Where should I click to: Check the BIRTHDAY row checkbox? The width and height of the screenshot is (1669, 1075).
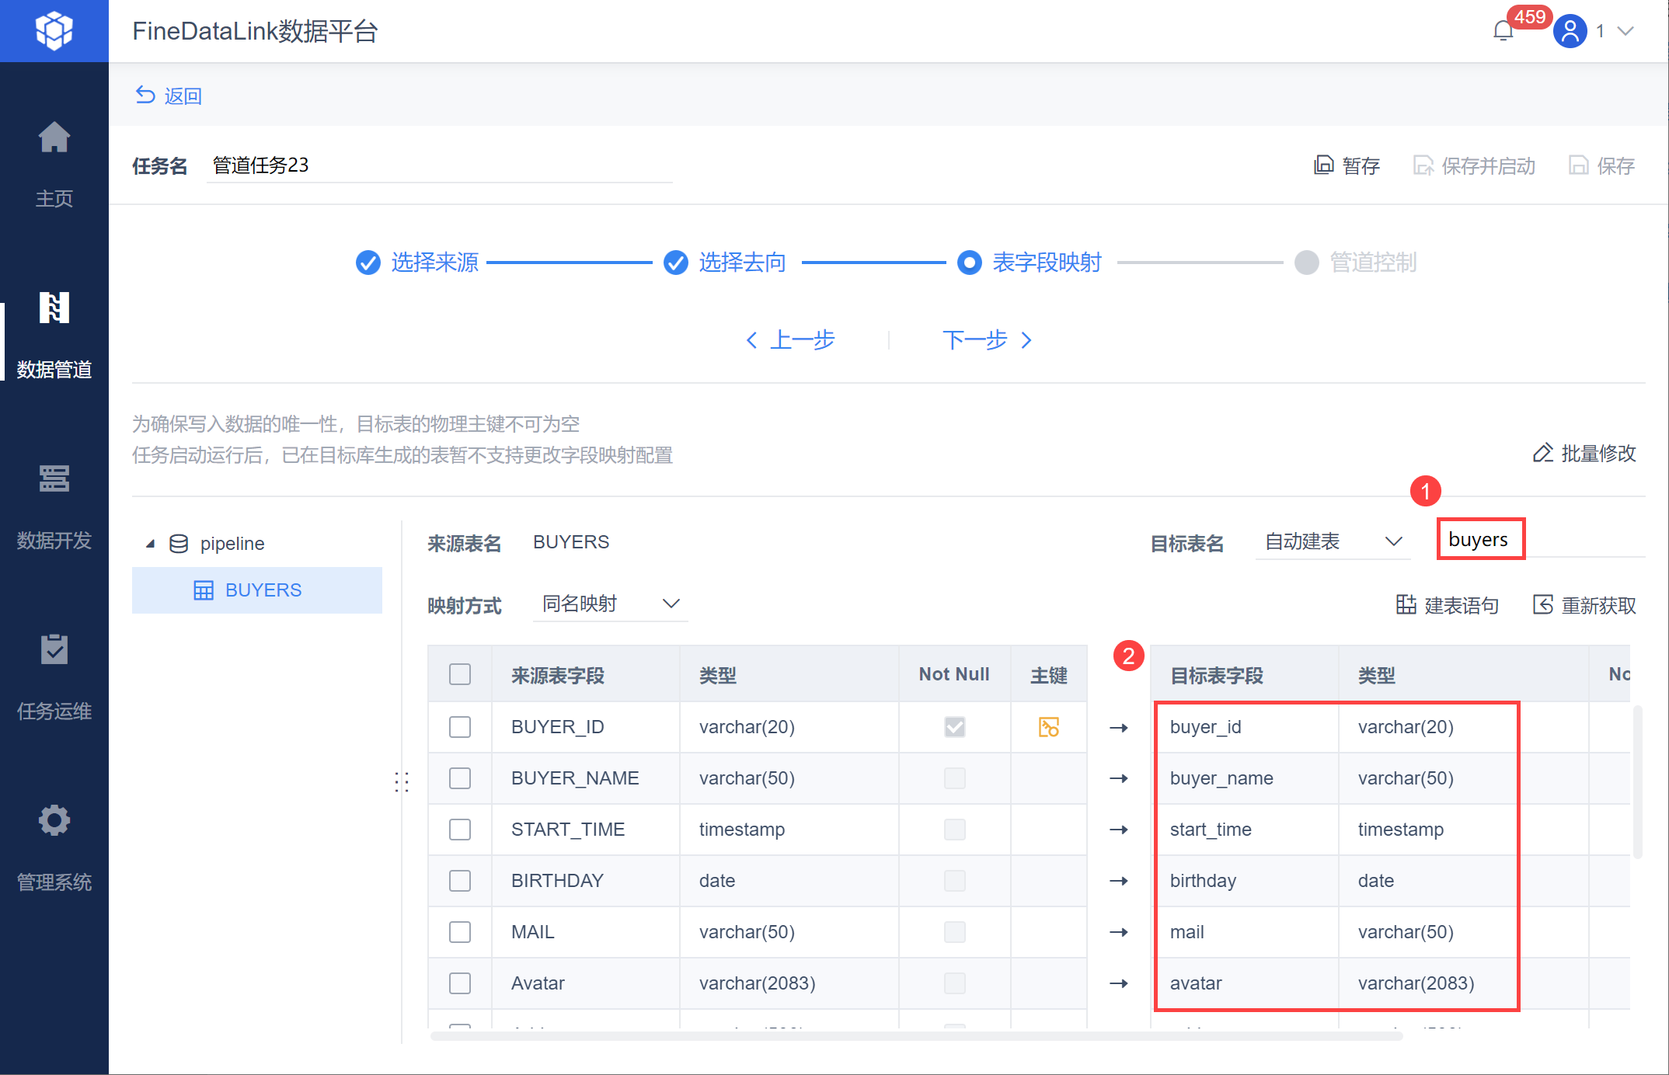click(x=460, y=881)
